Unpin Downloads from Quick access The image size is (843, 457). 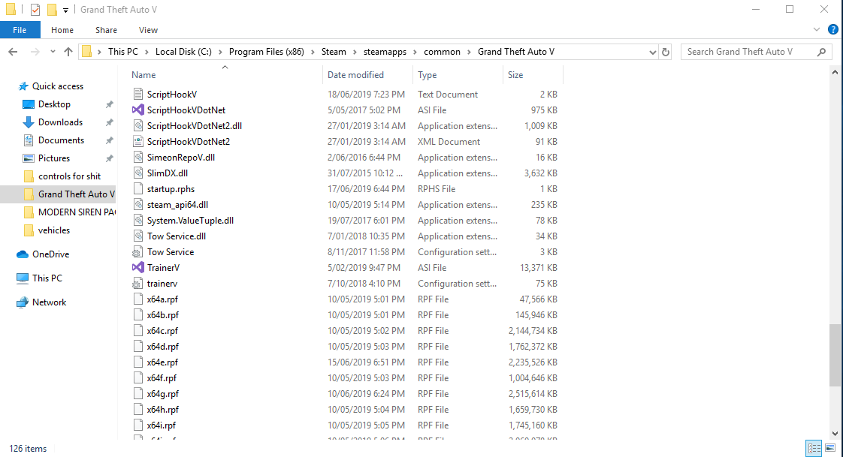pos(109,122)
